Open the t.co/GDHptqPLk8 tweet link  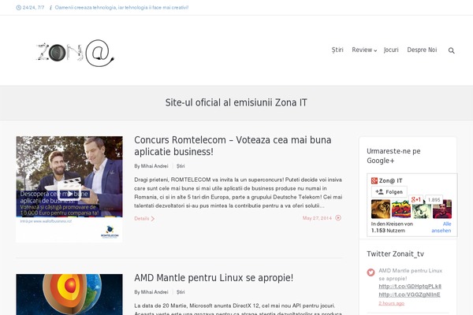410,287
